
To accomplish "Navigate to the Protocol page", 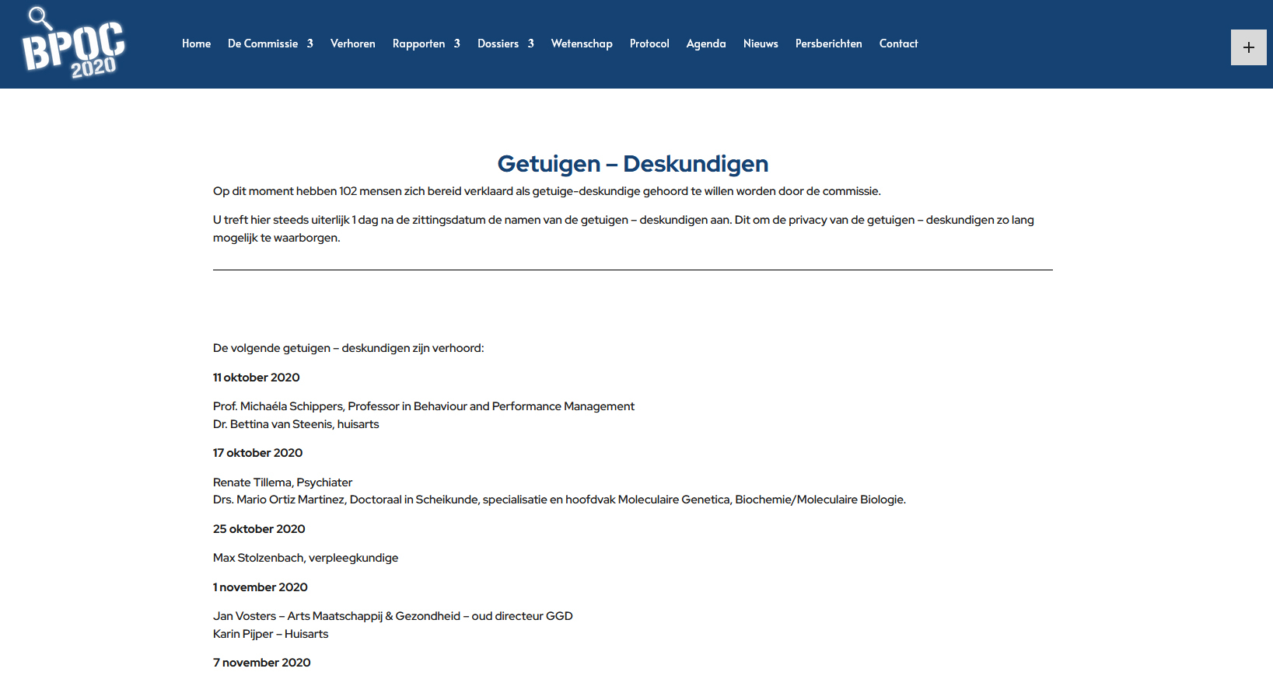I will (x=649, y=44).
